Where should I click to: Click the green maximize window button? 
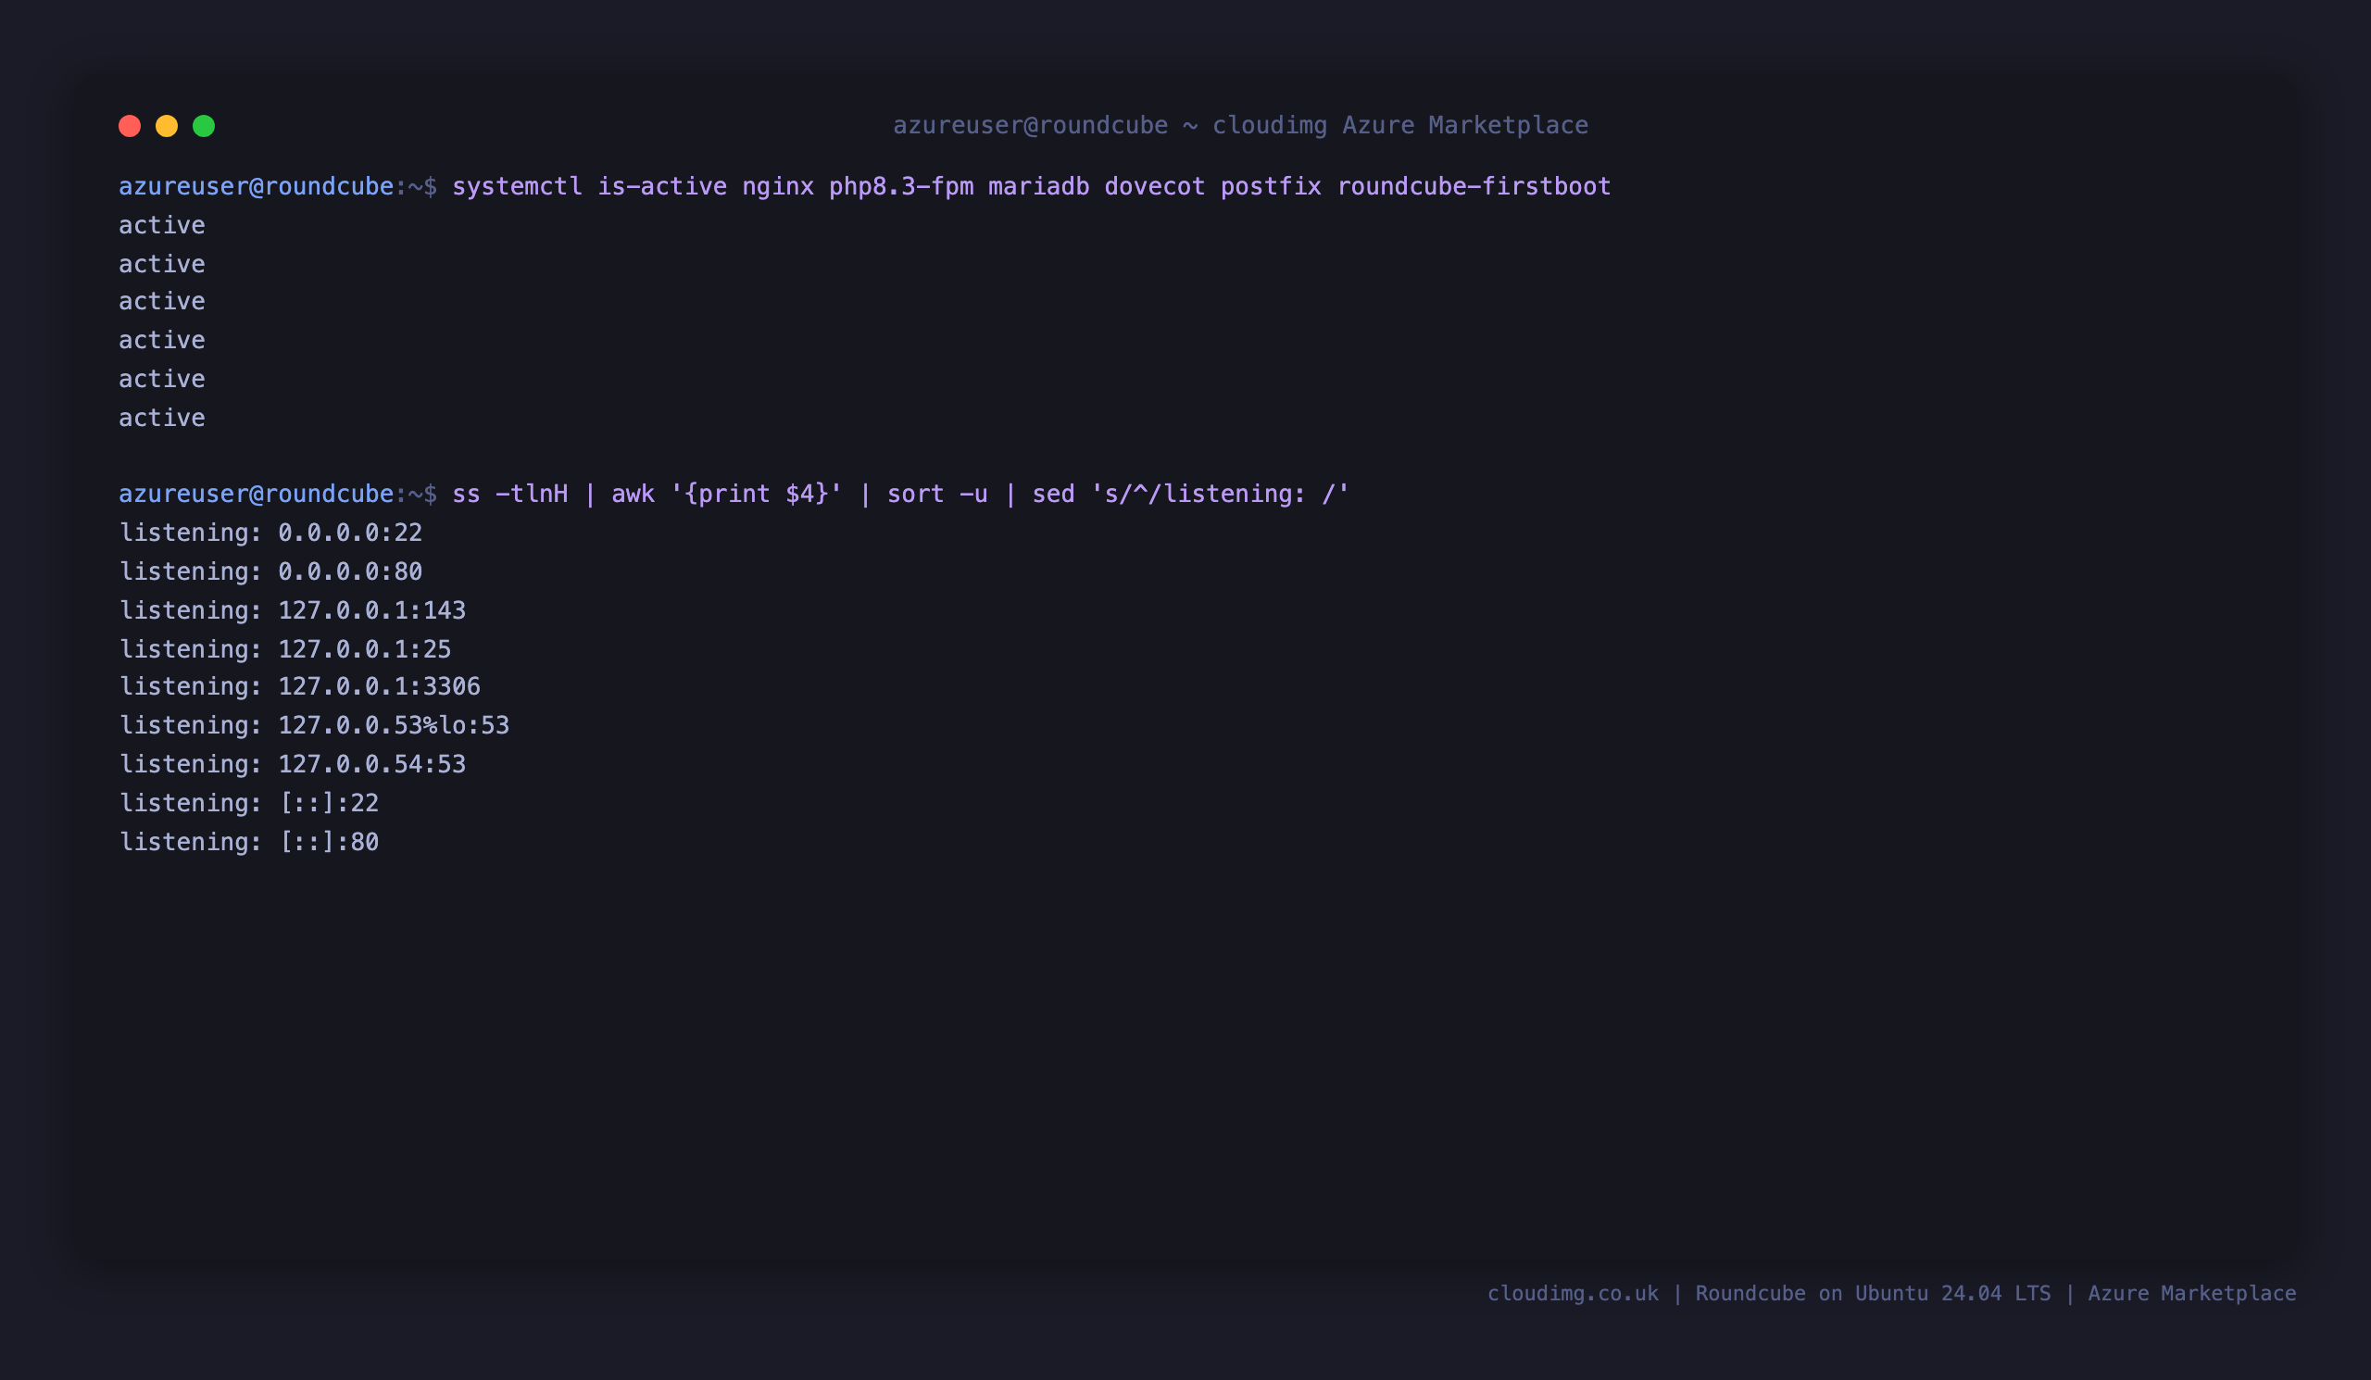pos(204,126)
